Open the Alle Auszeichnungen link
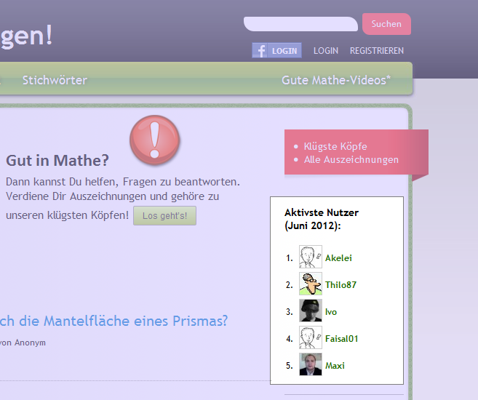The height and width of the screenshot is (400, 478). (351, 159)
